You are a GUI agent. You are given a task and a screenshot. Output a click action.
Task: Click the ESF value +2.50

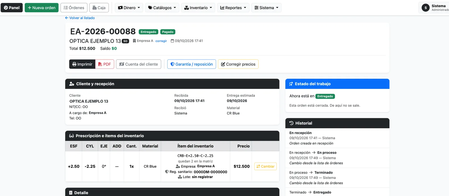74,166
